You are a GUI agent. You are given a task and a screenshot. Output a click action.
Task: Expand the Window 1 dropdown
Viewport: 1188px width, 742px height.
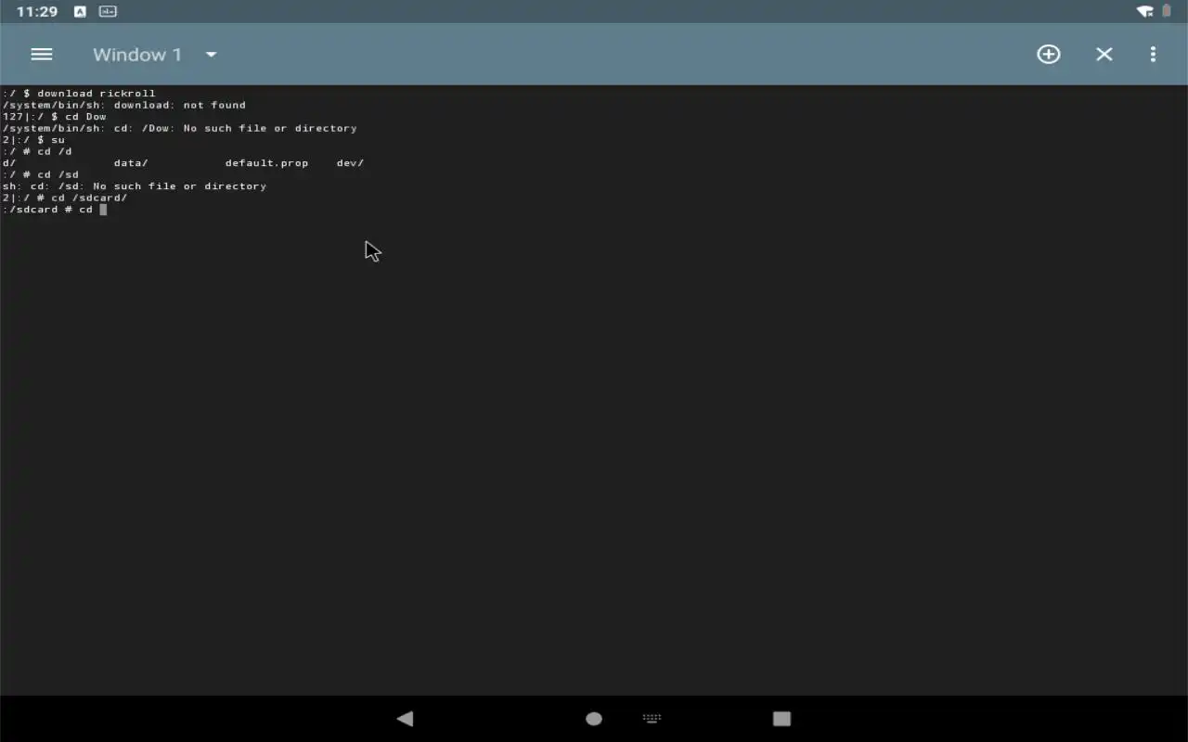pos(211,55)
